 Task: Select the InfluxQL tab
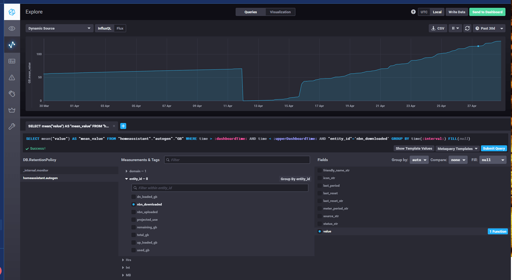click(105, 28)
